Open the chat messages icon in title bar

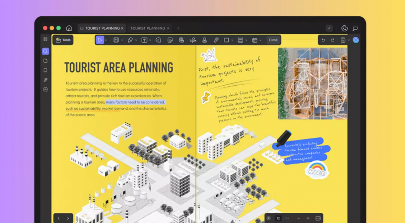click(356, 28)
